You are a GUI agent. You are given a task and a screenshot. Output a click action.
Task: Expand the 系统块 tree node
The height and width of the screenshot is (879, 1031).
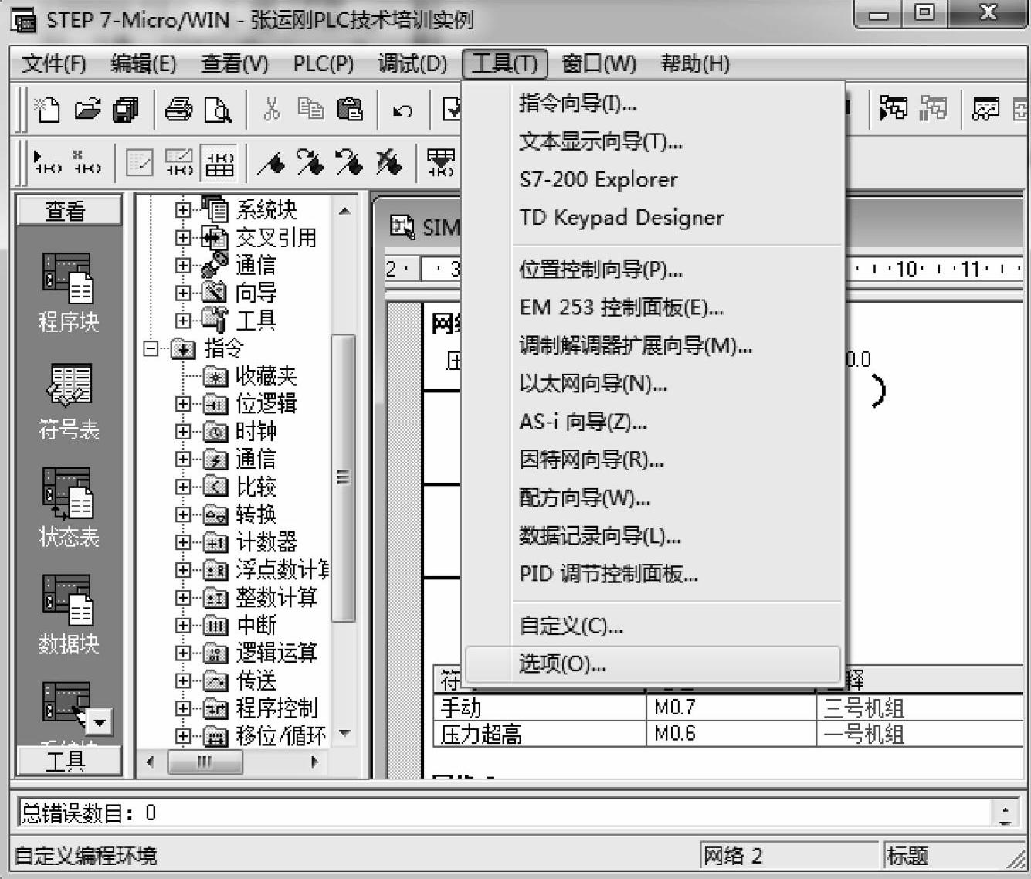click(182, 209)
